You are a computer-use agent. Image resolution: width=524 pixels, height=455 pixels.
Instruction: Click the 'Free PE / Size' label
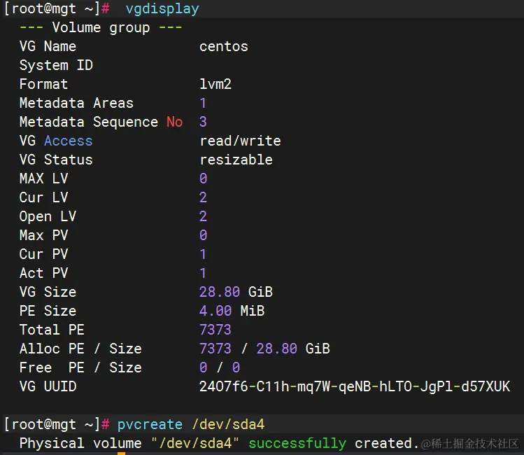click(x=80, y=367)
